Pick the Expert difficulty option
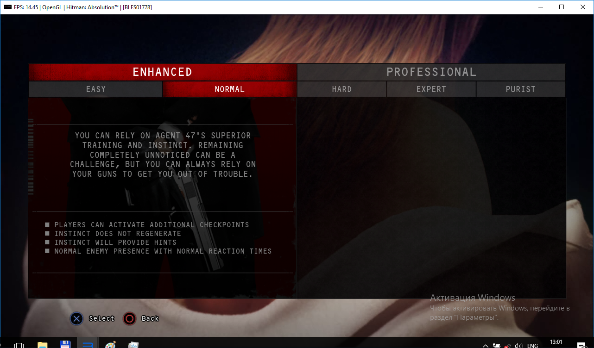Screen dimensions: 594x348 click(x=431, y=89)
